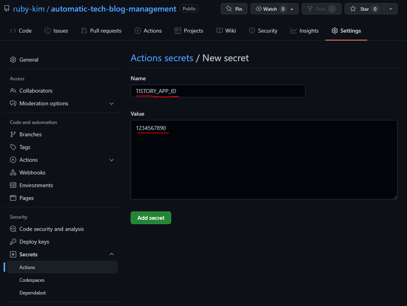Open the Collaborators settings page

[62, 91]
